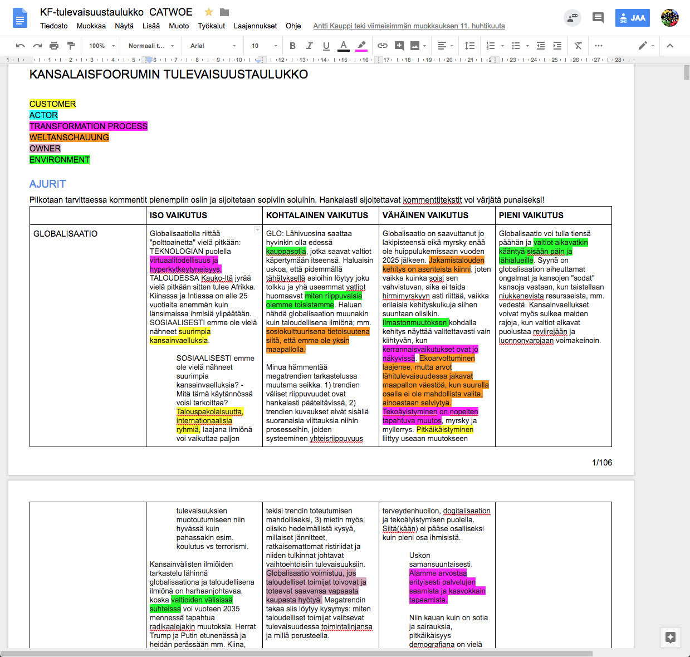Open the zoom 100% dropdown
Screen dimensions: 690x657
tap(101, 46)
